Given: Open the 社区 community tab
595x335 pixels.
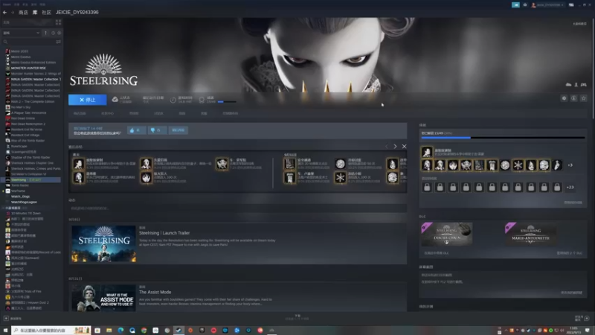Looking at the screenshot, I should click(x=46, y=13).
